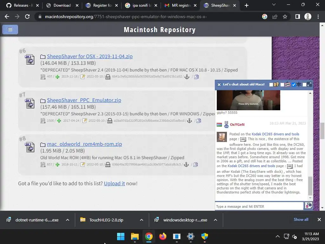
Task: Open the Chrome three-dot menu
Action: click(x=318, y=17)
